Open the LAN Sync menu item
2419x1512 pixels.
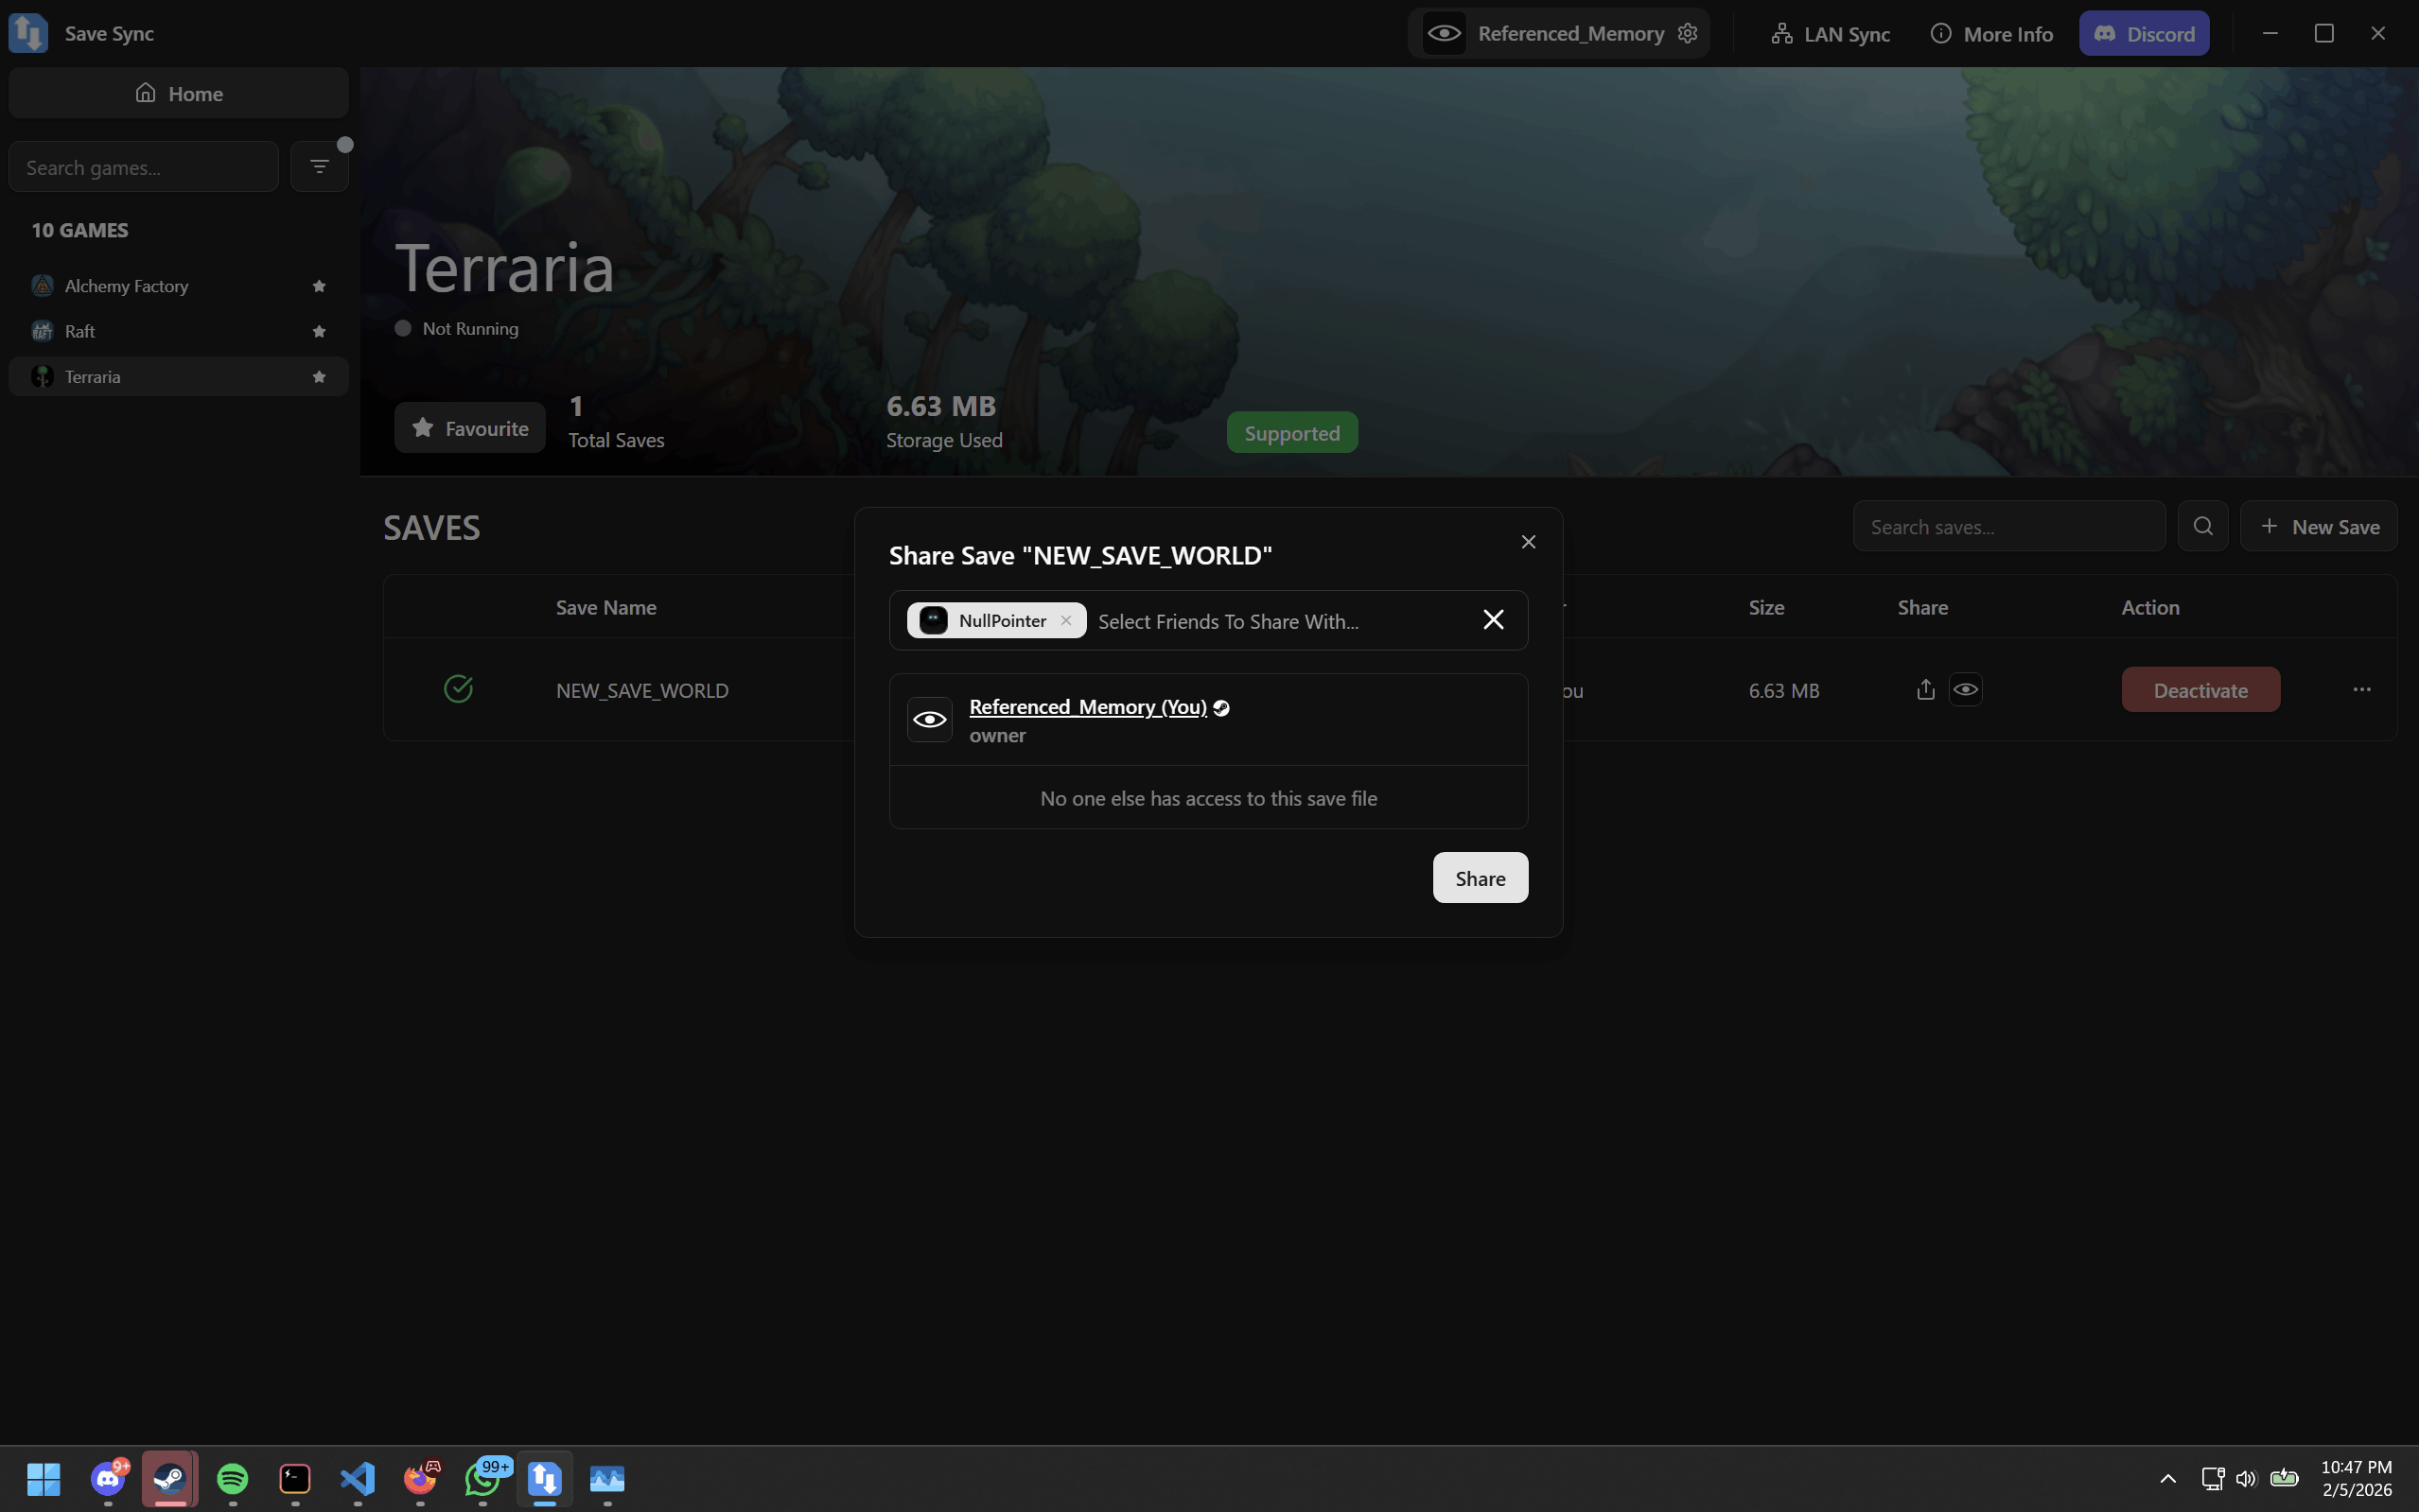coord(1830,34)
